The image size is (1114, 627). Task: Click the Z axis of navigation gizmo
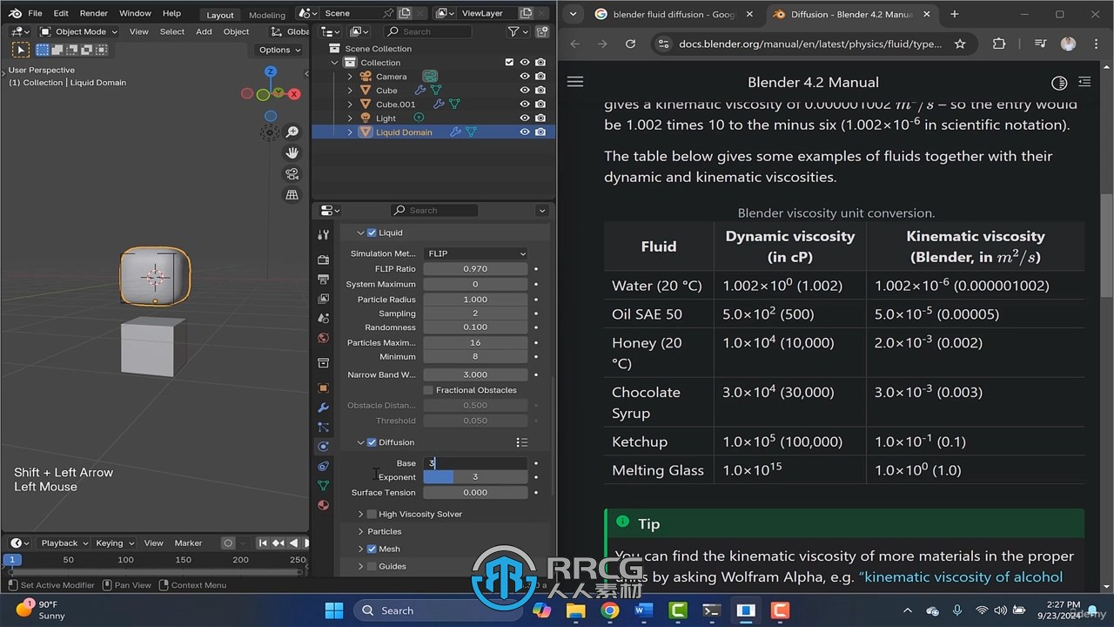[x=271, y=71]
